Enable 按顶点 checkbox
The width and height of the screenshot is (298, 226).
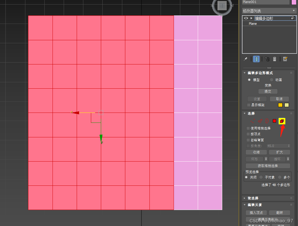pyautogui.click(x=248, y=134)
